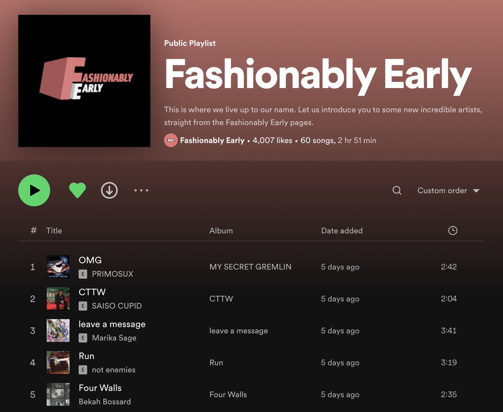Viewport: 503px width, 412px height.
Task: Click the playlist description text
Action: click(x=323, y=117)
